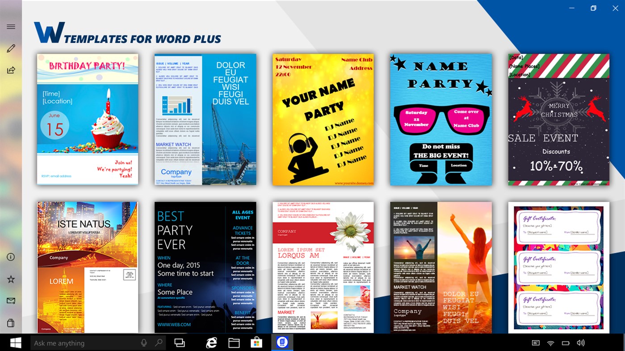Open Action Center in the system tray
The width and height of the screenshot is (625, 351).
[x=535, y=343]
